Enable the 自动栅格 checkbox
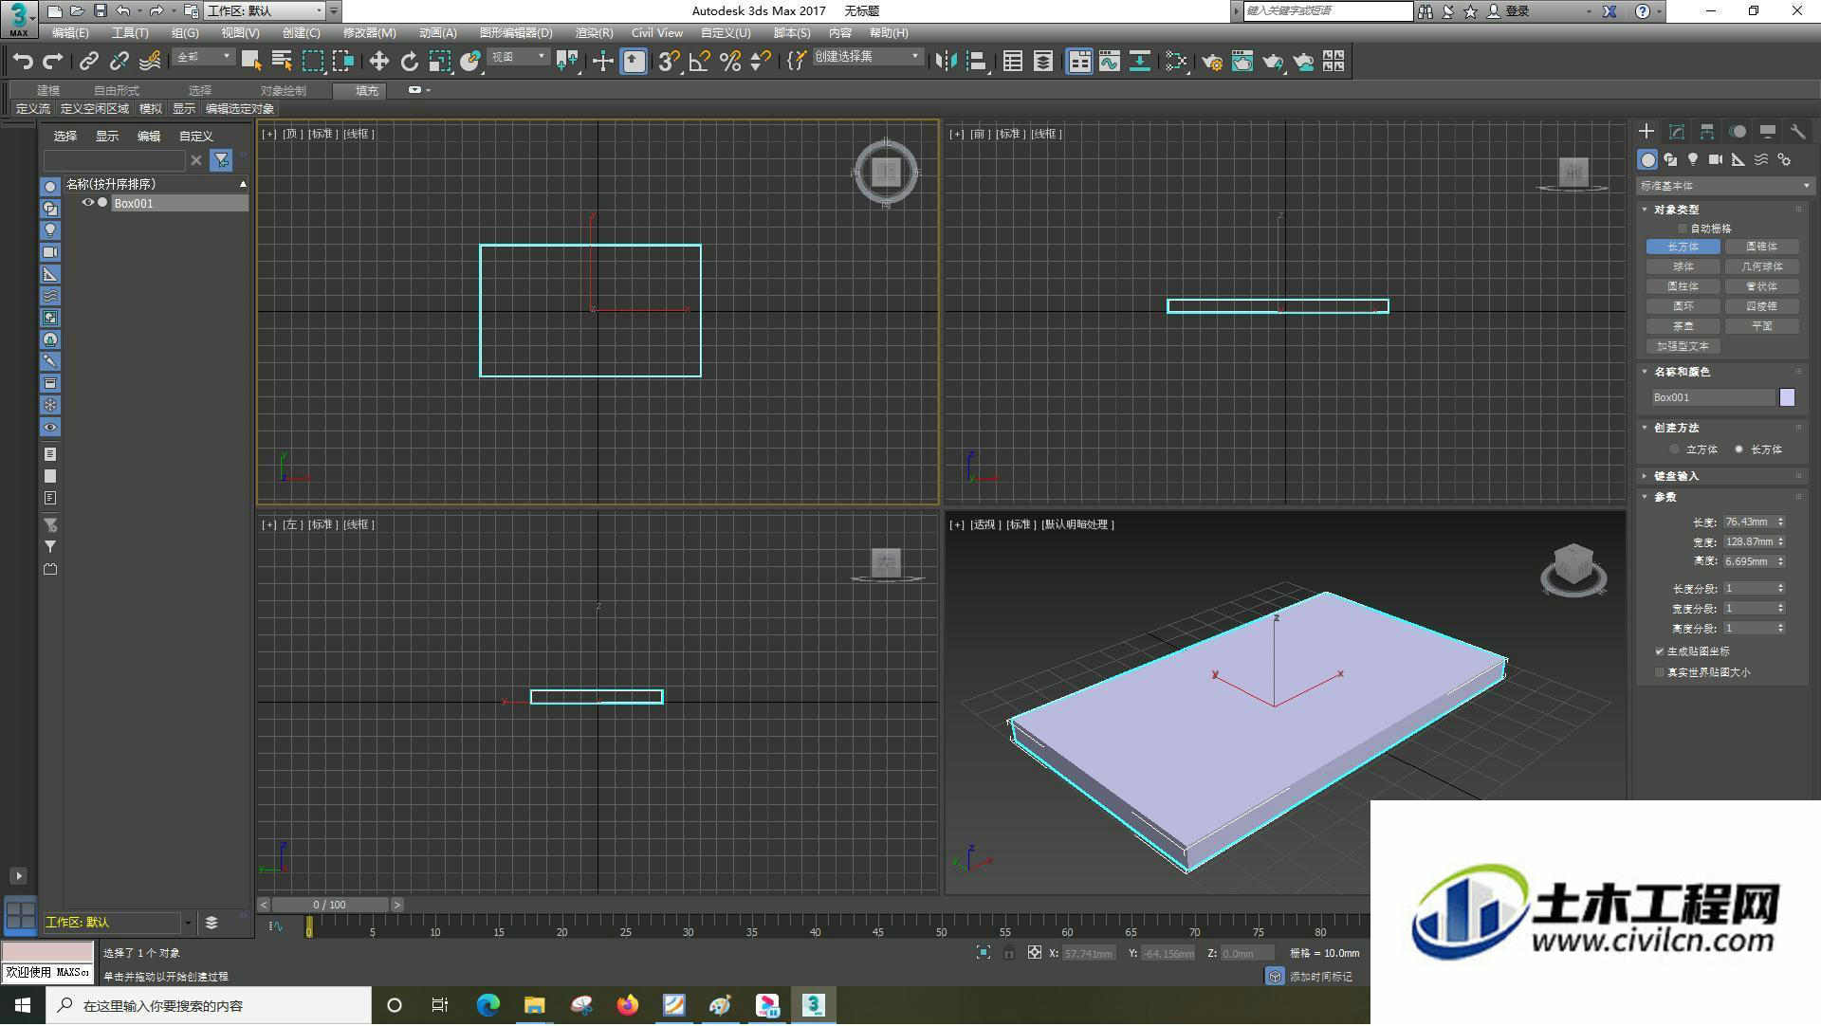Screen dimensions: 1821x1026 pyautogui.click(x=1683, y=229)
